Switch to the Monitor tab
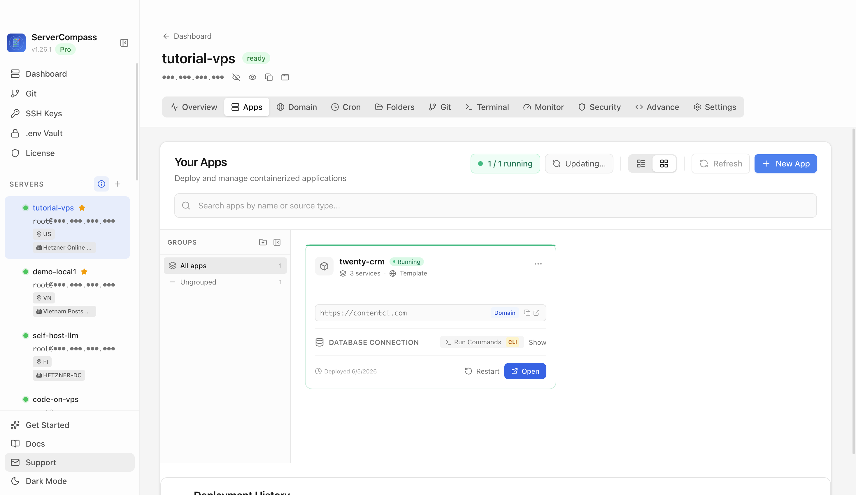 point(543,107)
